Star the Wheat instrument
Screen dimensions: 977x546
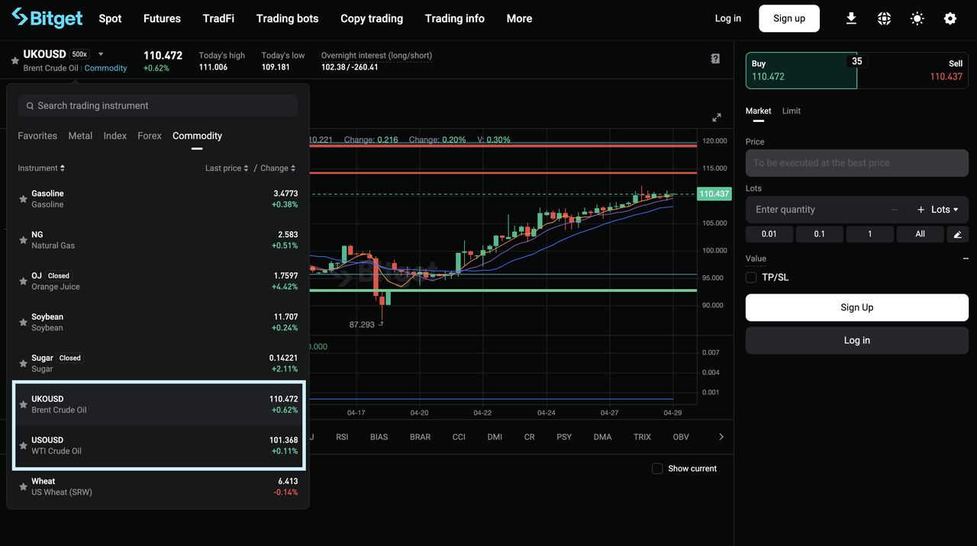click(23, 487)
